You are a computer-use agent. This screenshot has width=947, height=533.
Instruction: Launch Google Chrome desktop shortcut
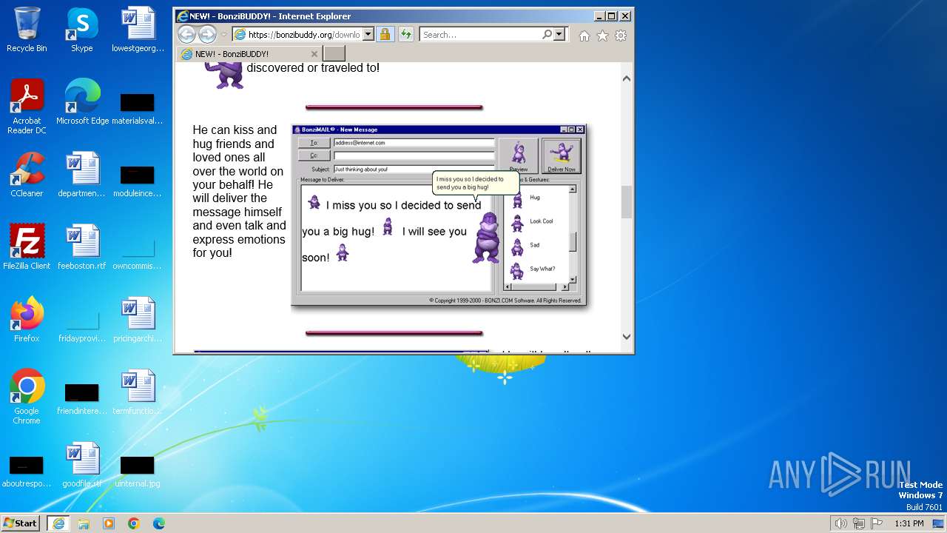[x=27, y=397]
